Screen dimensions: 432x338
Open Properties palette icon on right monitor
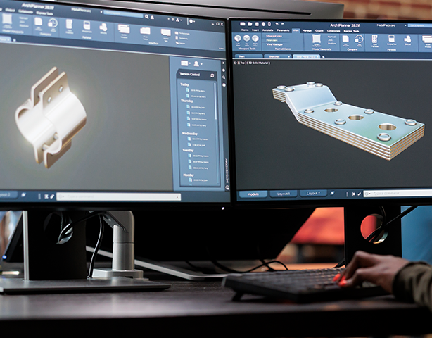coord(391,39)
